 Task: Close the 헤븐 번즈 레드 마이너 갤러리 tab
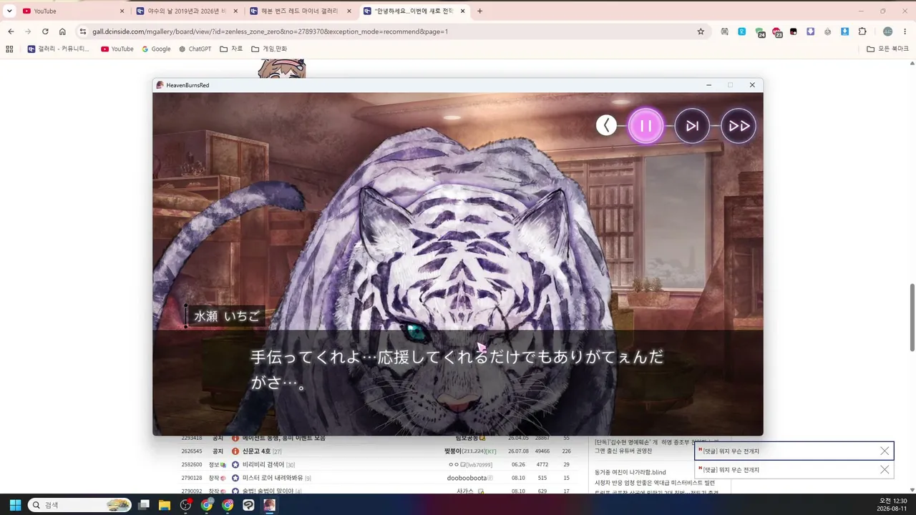(349, 11)
